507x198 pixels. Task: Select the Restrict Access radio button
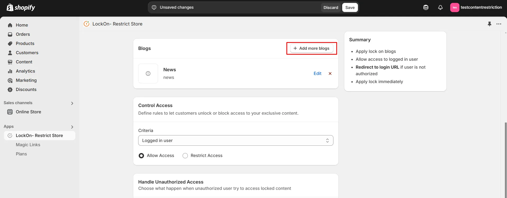(x=185, y=156)
